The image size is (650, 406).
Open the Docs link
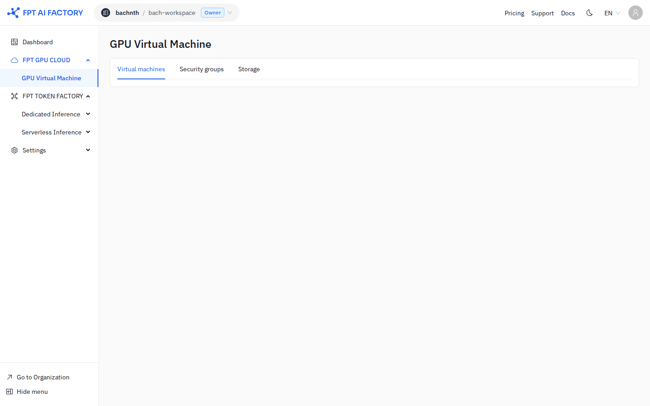tap(568, 13)
